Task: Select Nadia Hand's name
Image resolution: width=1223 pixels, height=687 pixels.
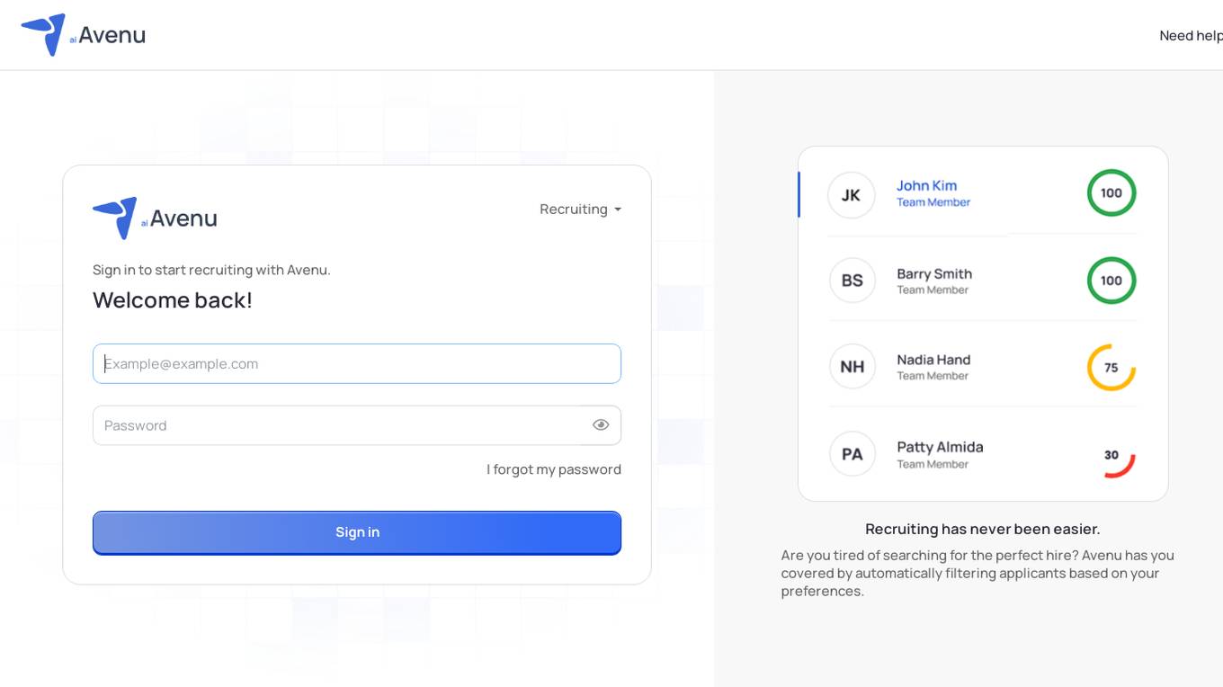Action: click(x=933, y=360)
